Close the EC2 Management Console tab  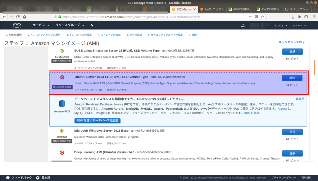click(194, 9)
